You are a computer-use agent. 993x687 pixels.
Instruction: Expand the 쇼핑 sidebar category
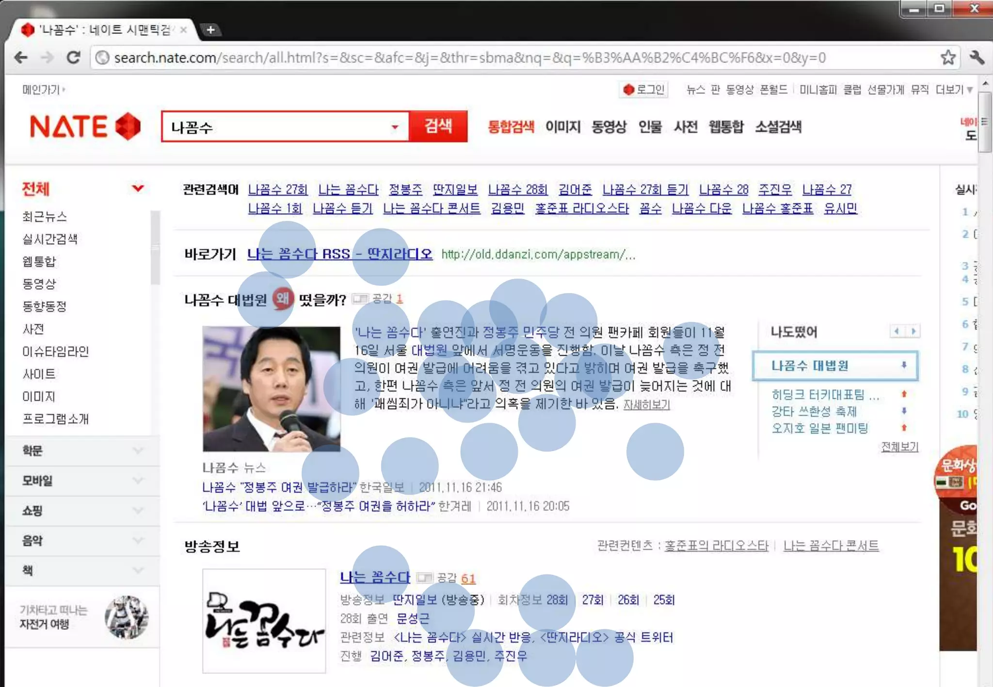[138, 511]
